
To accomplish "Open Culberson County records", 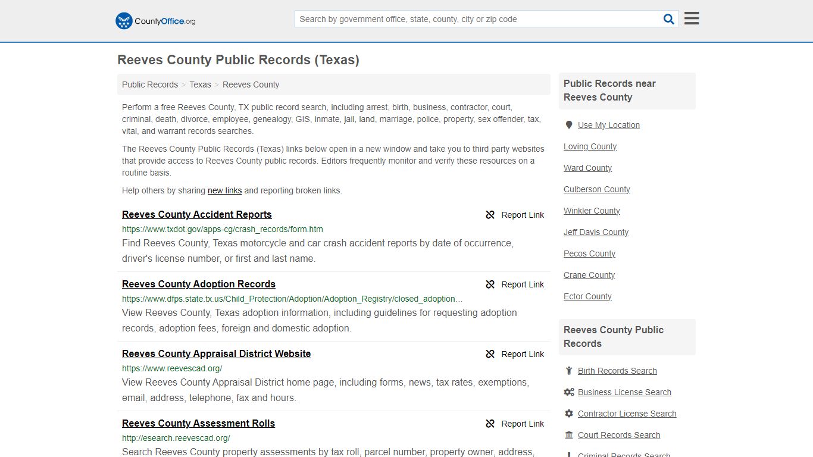I will (x=597, y=189).
